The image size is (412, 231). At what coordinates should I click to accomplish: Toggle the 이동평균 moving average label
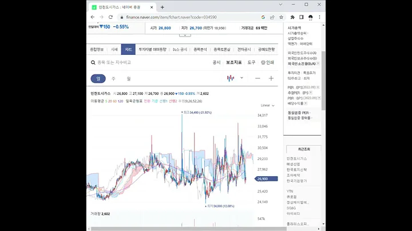pyautogui.click(x=97, y=101)
